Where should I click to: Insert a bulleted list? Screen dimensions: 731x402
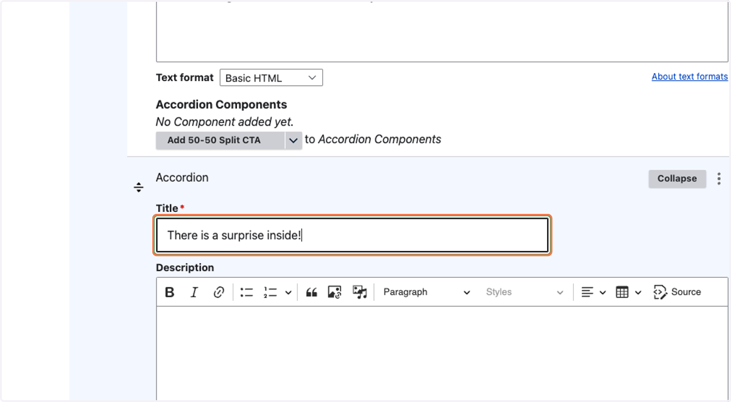click(x=247, y=292)
